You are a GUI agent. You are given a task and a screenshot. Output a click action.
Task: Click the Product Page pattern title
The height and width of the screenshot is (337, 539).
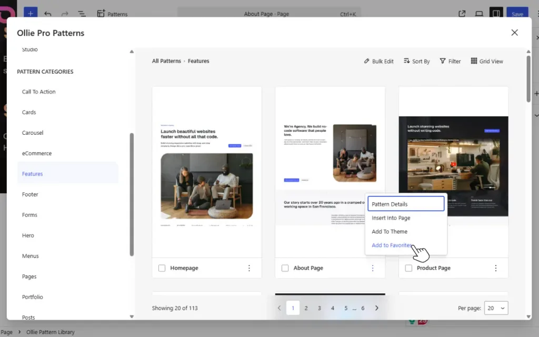click(434, 268)
